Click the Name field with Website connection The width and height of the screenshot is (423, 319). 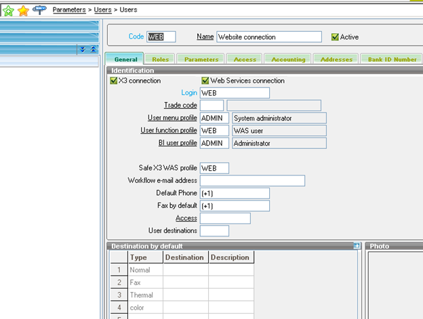tap(269, 37)
